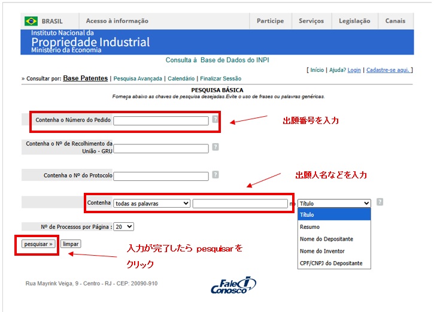Click the Fale Conosco logo
This screenshot has width=434, height=312.
click(x=233, y=285)
